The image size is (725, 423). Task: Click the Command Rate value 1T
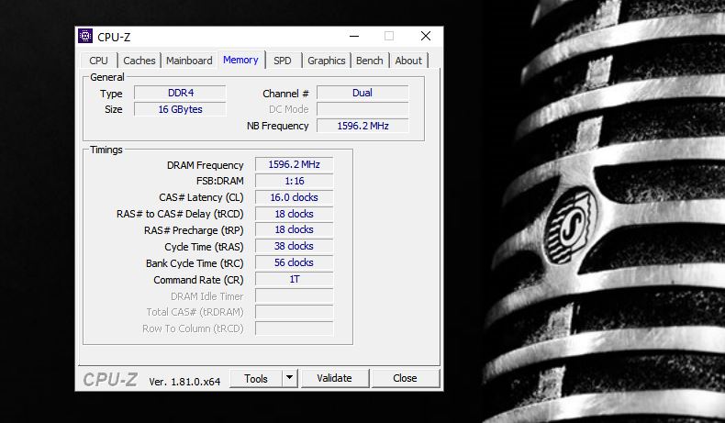coord(294,279)
